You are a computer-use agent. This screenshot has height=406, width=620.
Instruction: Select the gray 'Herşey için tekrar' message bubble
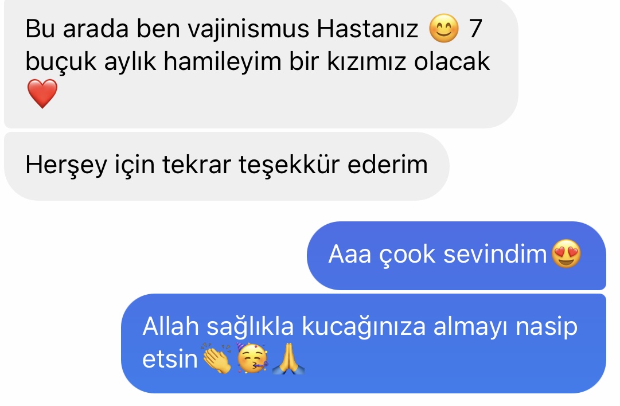(x=227, y=166)
